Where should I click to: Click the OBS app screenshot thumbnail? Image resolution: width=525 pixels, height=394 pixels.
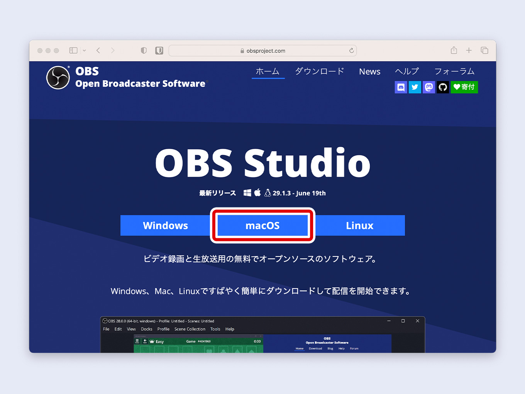tap(262, 335)
